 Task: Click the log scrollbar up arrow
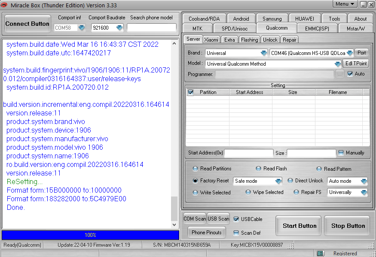point(174,44)
